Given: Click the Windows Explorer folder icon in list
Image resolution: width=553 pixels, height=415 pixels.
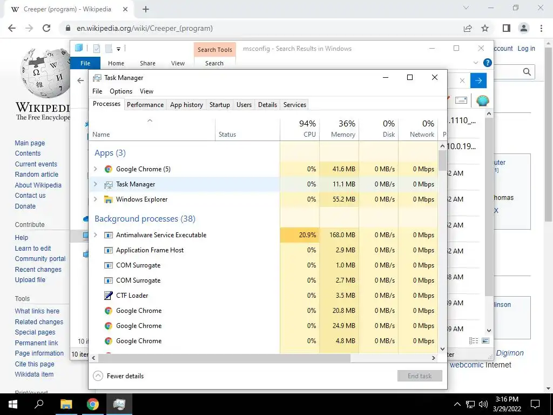Looking at the screenshot, I should [108, 199].
